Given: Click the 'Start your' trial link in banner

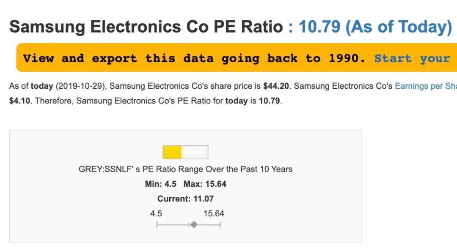Looking at the screenshot, I should pyautogui.click(x=412, y=58).
